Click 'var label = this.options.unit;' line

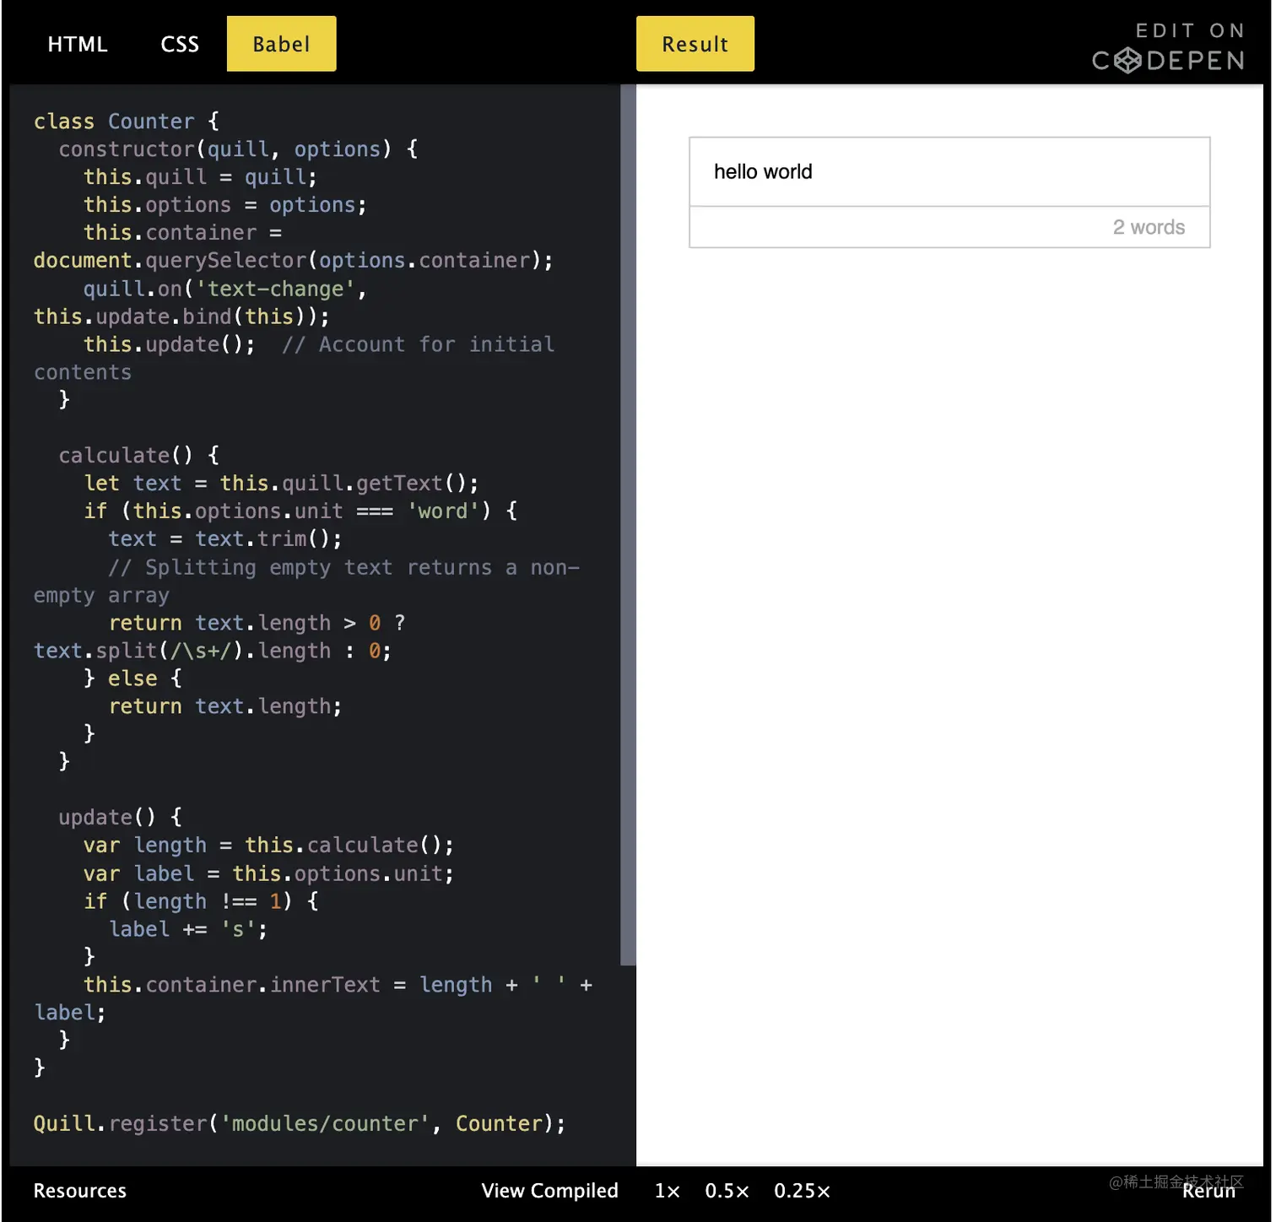pyautogui.click(x=268, y=873)
